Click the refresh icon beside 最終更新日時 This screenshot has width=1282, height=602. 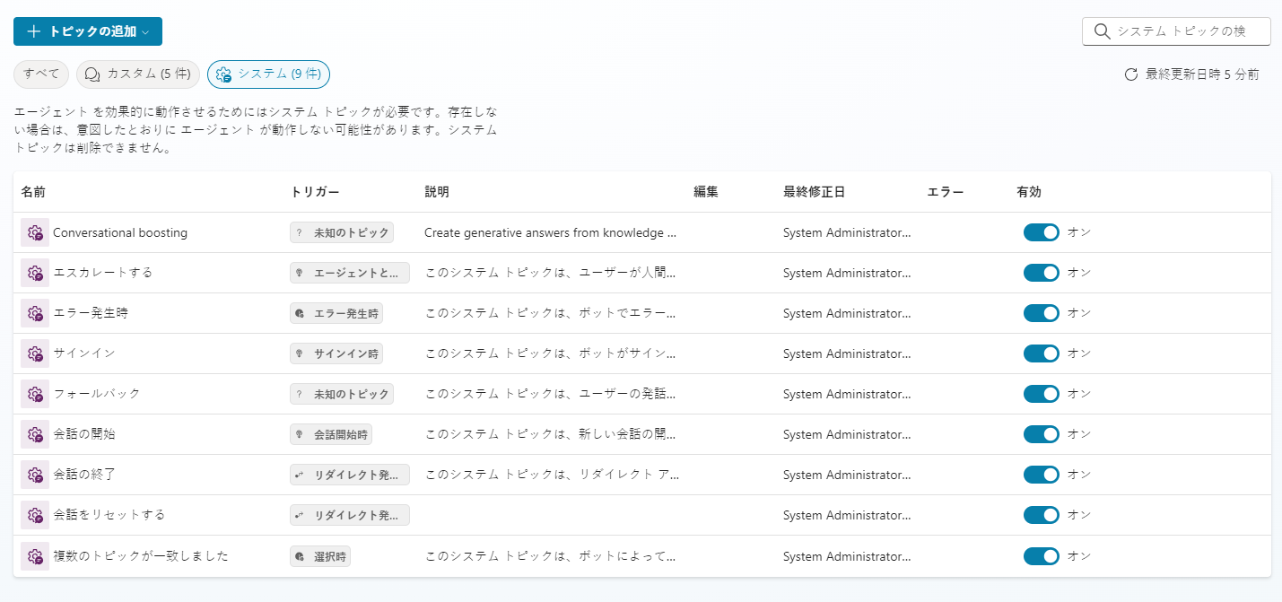point(1131,74)
